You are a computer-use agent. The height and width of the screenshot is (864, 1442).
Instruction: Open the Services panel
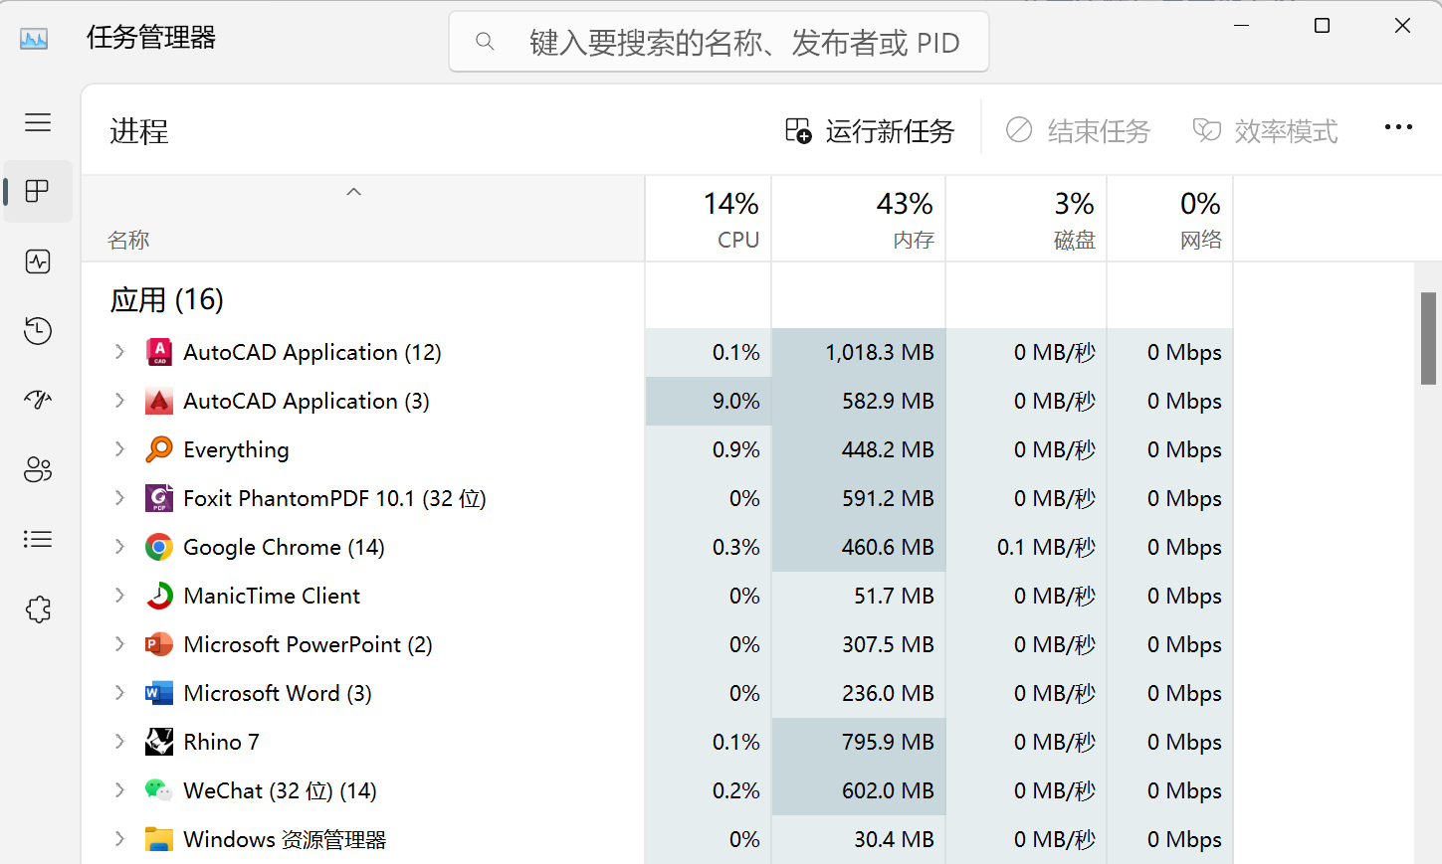click(38, 608)
